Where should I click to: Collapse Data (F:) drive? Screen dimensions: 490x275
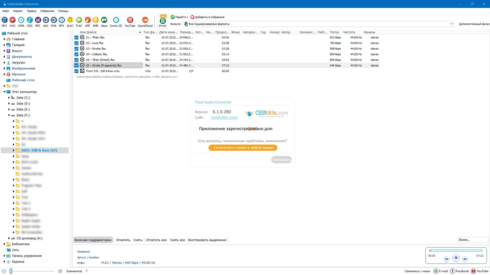click(9, 115)
